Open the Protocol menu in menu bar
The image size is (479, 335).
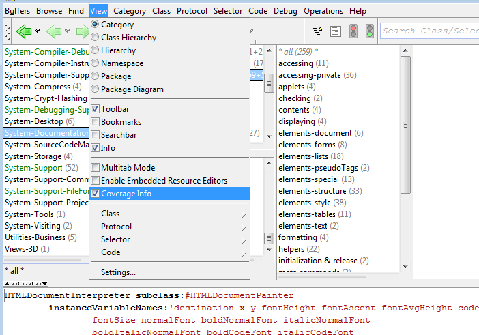coord(192,11)
